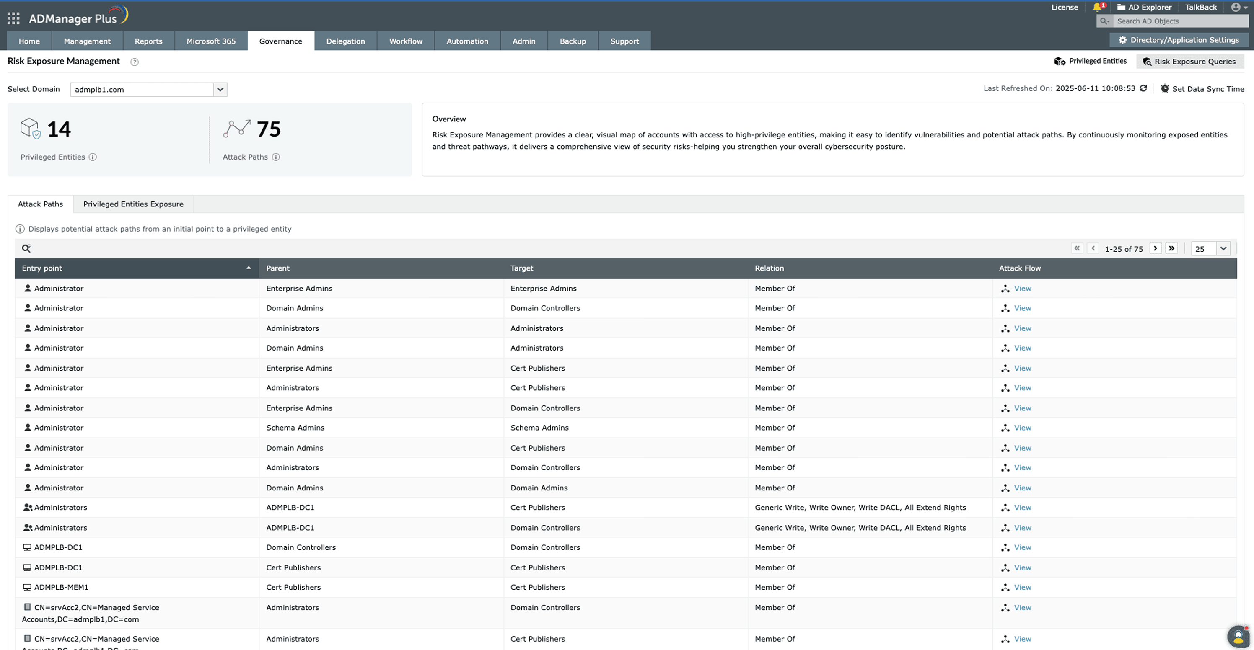The height and width of the screenshot is (650, 1254).
Task: Open the user account profile icon
Action: pos(1237,7)
